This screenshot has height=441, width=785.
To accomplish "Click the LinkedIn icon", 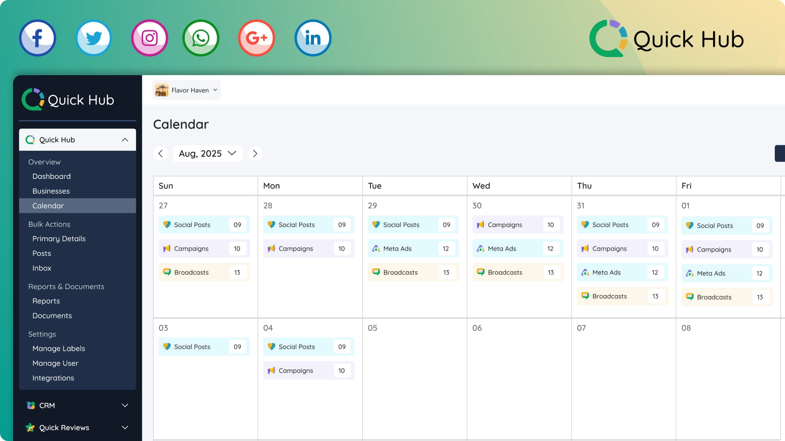I will coord(313,38).
